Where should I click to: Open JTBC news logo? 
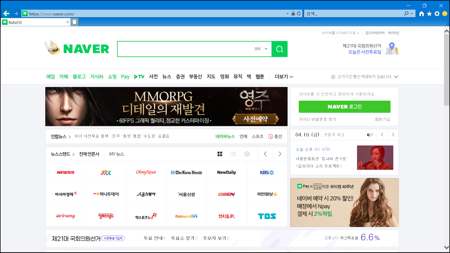click(106, 172)
